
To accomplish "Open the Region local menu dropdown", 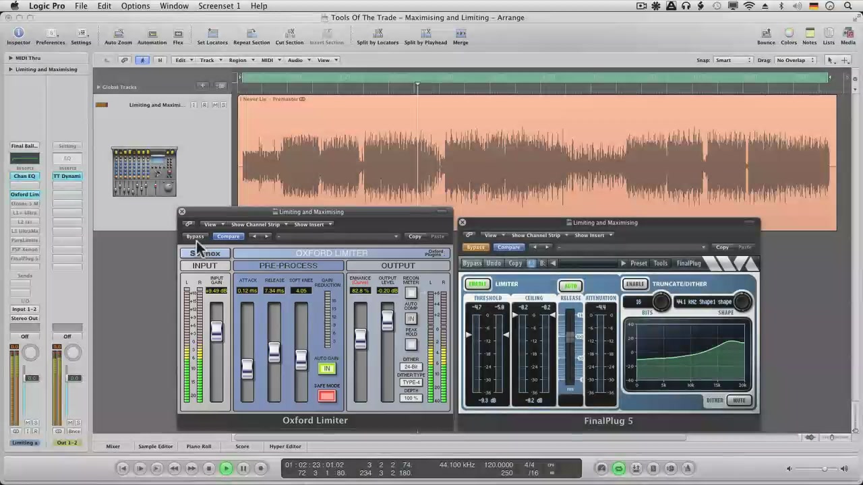I will [240, 60].
